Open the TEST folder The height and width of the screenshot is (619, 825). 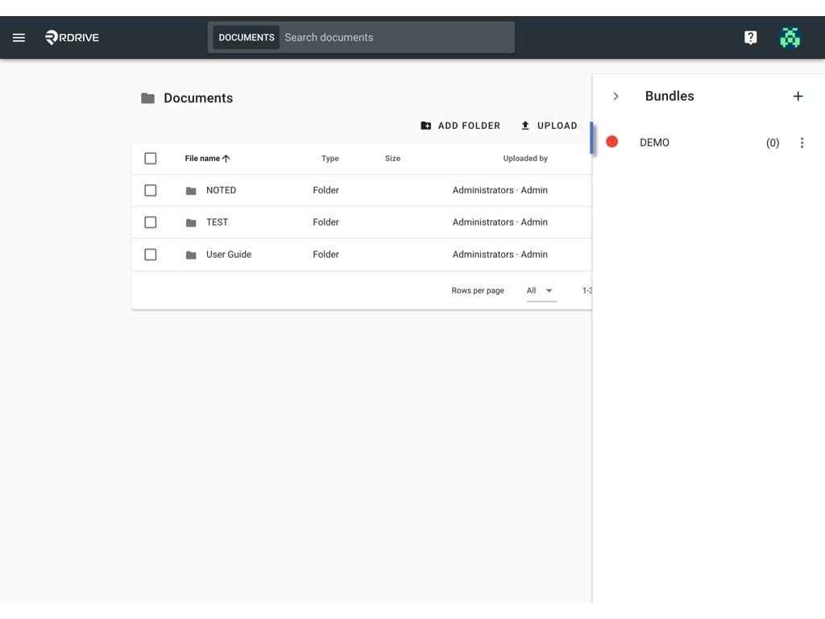pos(218,222)
